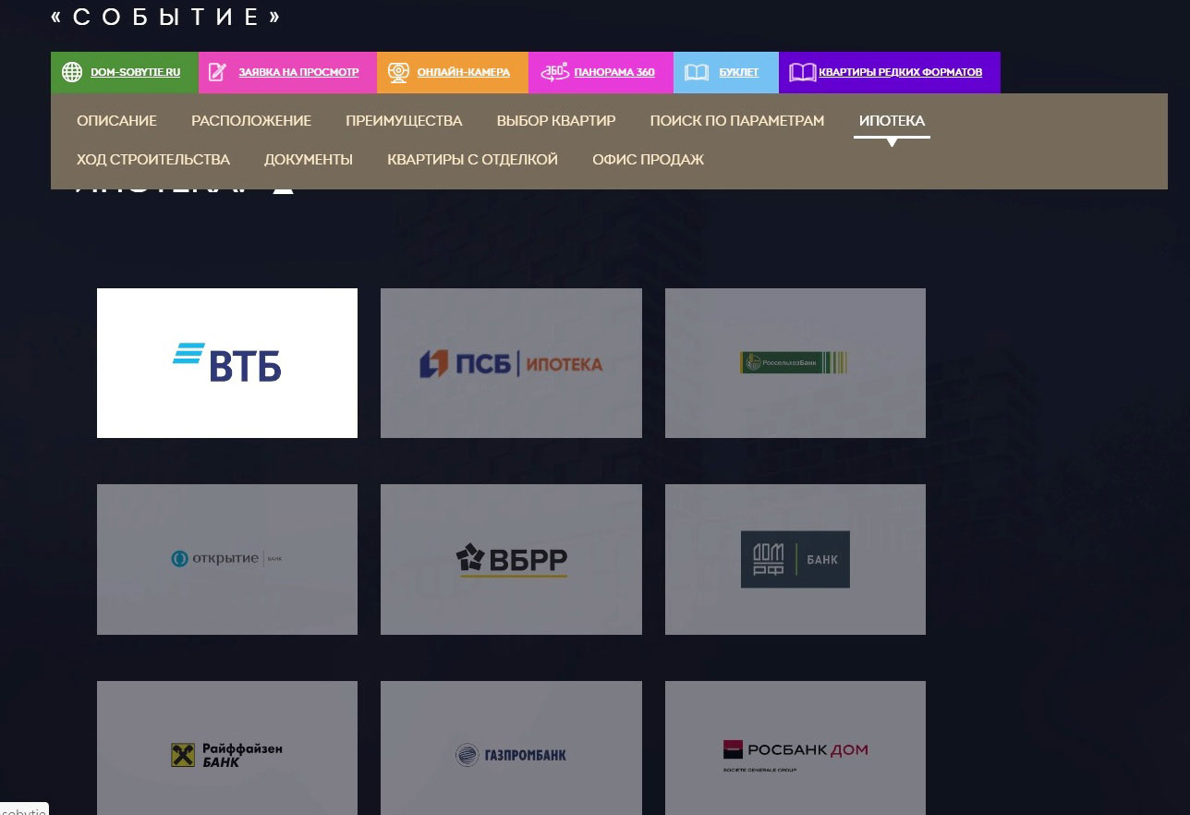
Task: Click the 360 panorama icon
Action: tap(554, 72)
